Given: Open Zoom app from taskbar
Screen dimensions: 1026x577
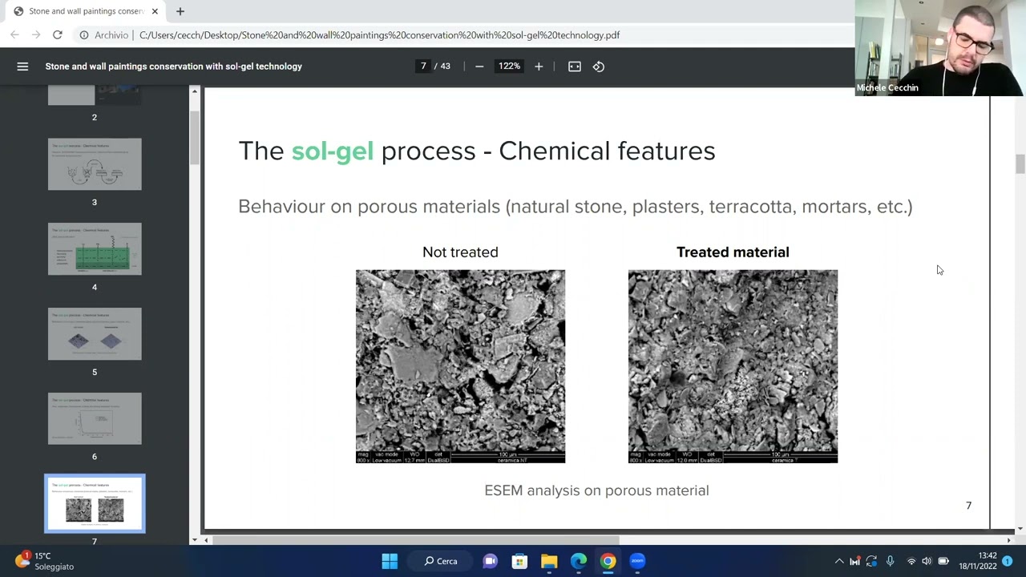Looking at the screenshot, I should pos(637,561).
